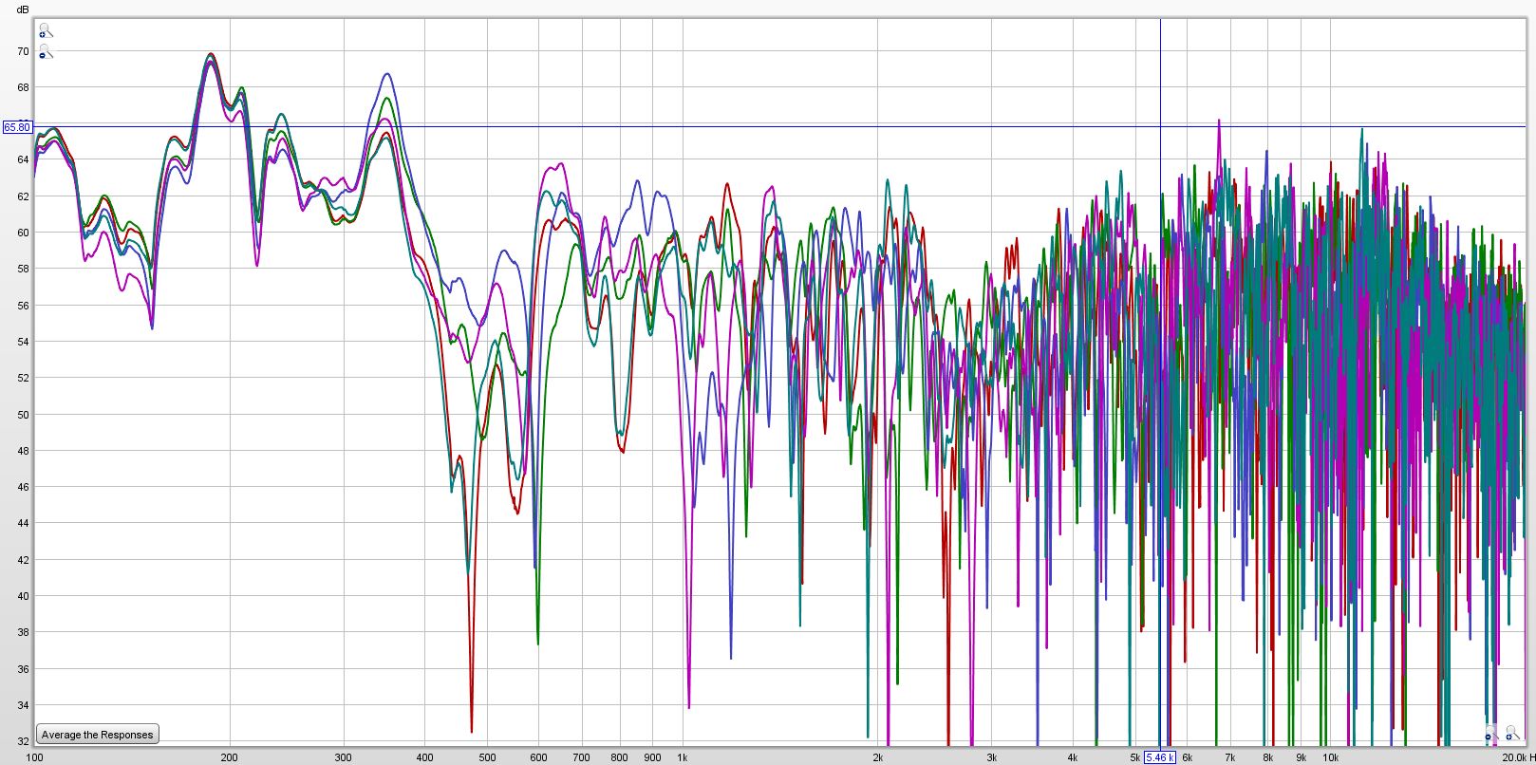Click the 1k label on frequency axis
Viewport: 1536px width, 765px height.
tap(682, 757)
